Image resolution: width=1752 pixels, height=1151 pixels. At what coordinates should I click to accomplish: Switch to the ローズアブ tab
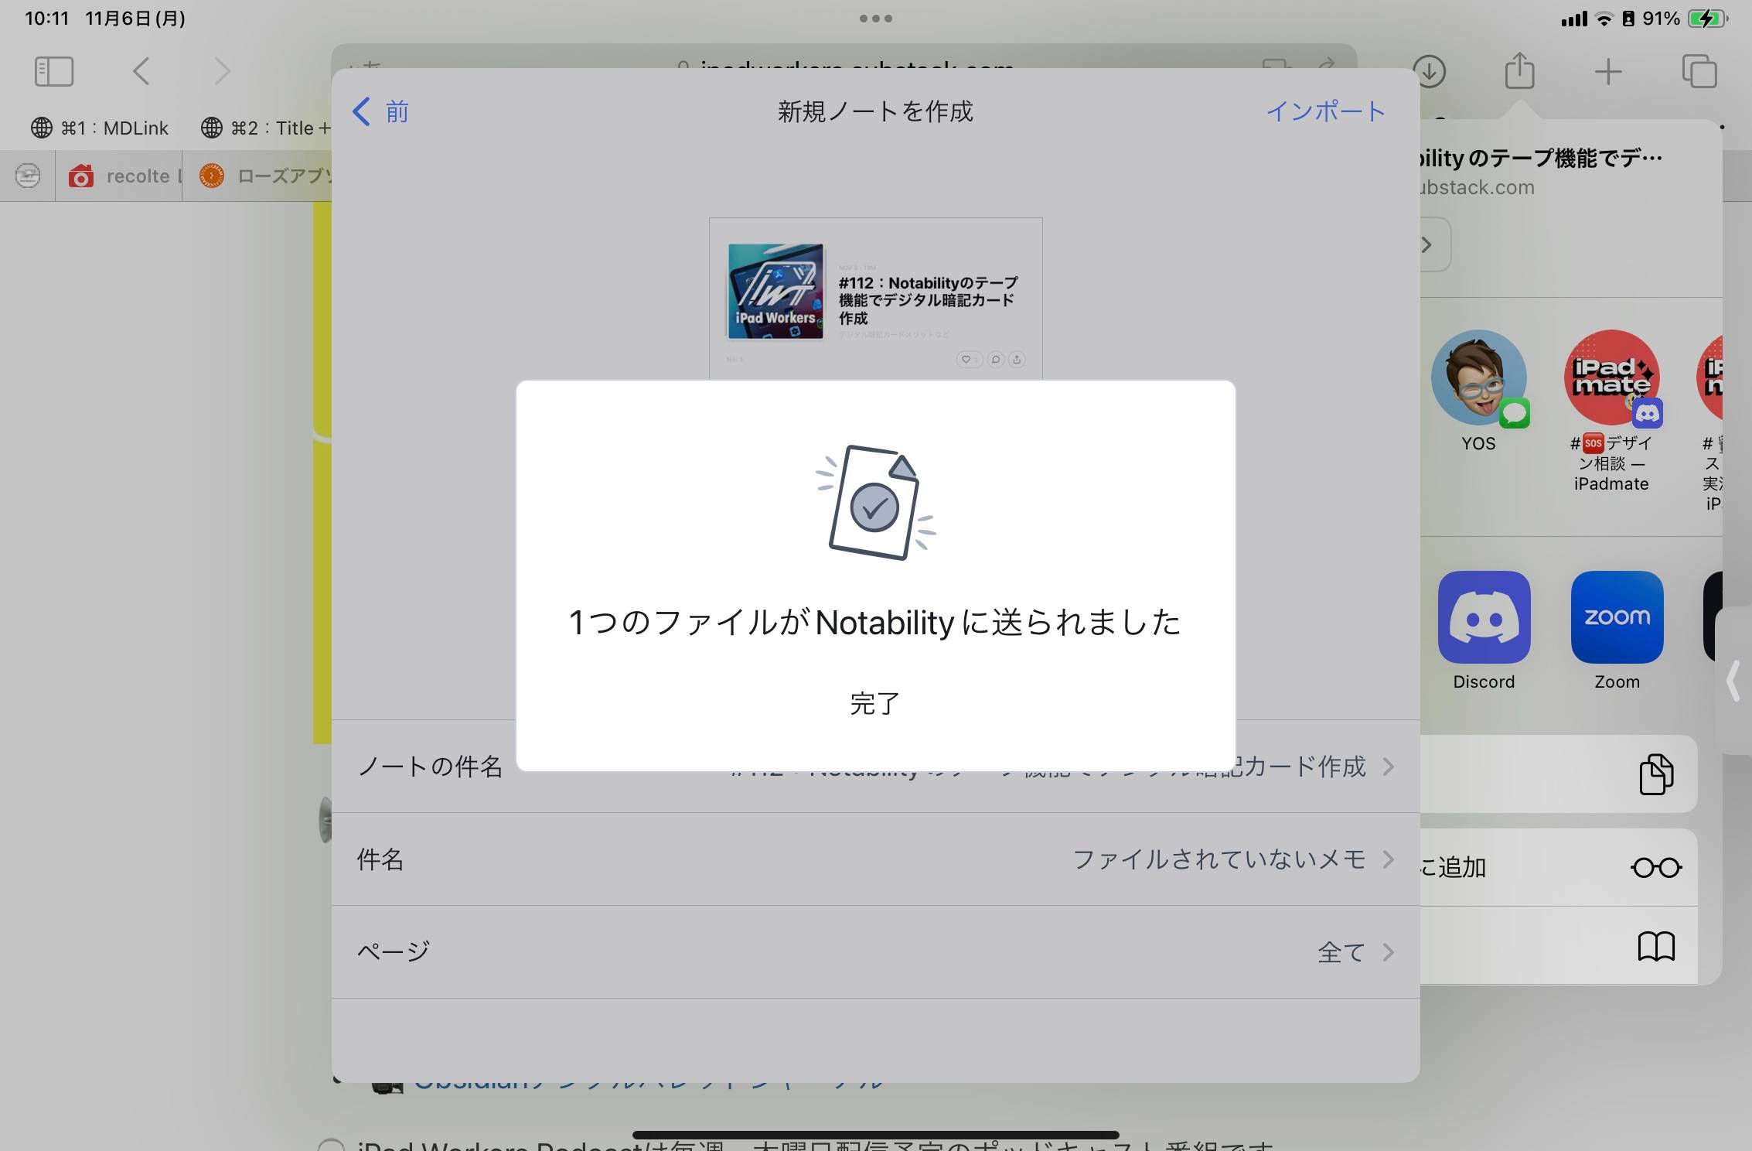tap(259, 176)
